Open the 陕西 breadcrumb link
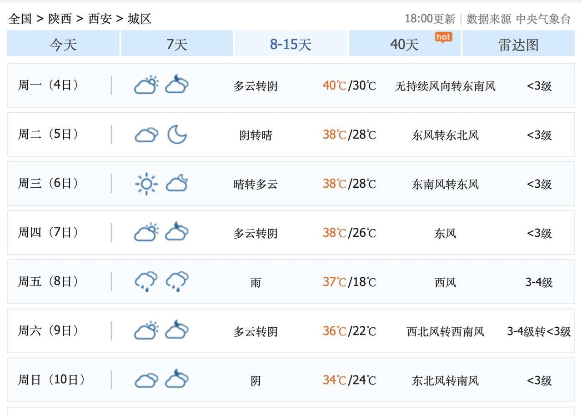 pyautogui.click(x=60, y=19)
